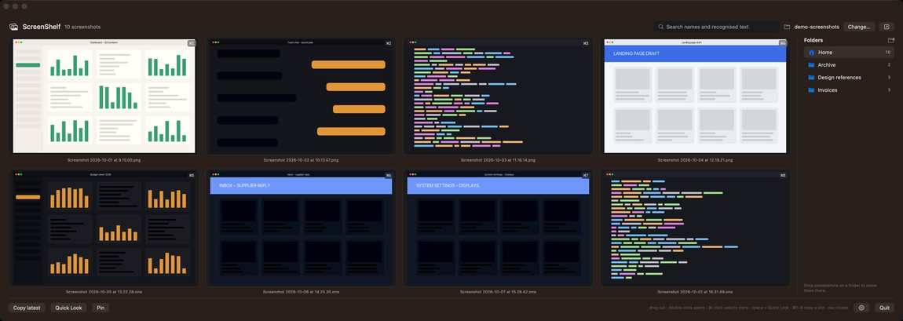Focus the search names and recognised text field

pos(717,27)
